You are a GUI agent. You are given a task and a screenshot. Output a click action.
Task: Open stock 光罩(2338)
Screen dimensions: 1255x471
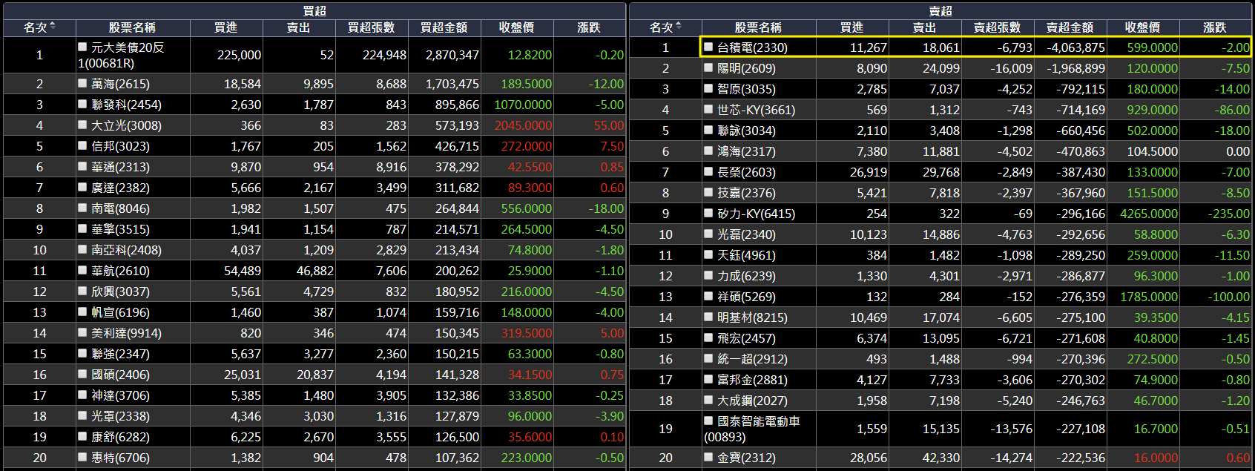(120, 416)
